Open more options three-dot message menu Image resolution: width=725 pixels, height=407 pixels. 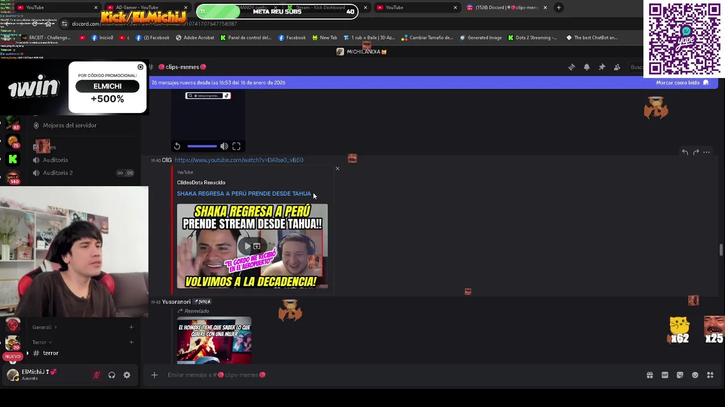point(706,152)
